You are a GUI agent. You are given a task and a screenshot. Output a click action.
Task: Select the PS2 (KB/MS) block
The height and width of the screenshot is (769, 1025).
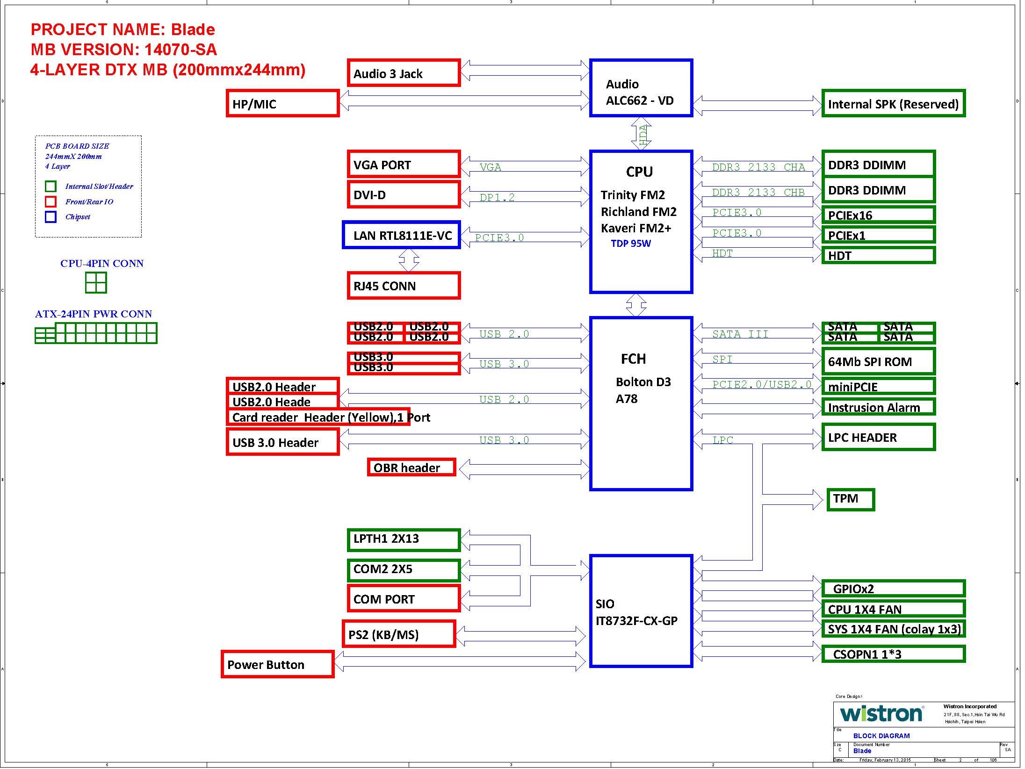point(399,634)
